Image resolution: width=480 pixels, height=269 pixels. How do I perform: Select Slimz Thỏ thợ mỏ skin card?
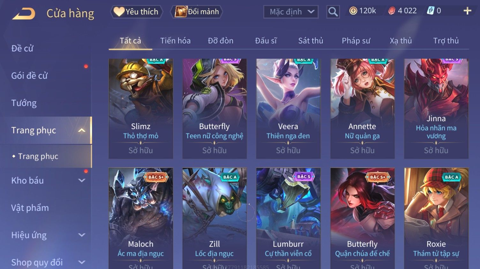point(141,108)
